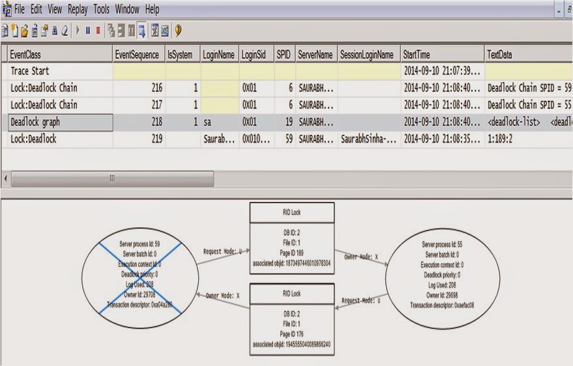
Task: Click the victim process node, process Id 59
Action: pos(140,278)
